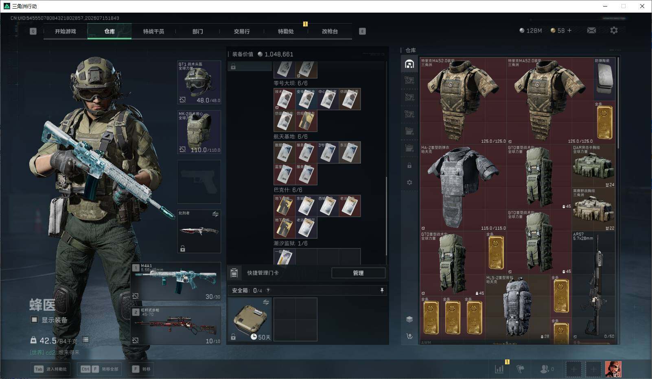The height and width of the screenshot is (379, 652).
Task: Open the friends icon showing 0
Action: [x=547, y=369]
